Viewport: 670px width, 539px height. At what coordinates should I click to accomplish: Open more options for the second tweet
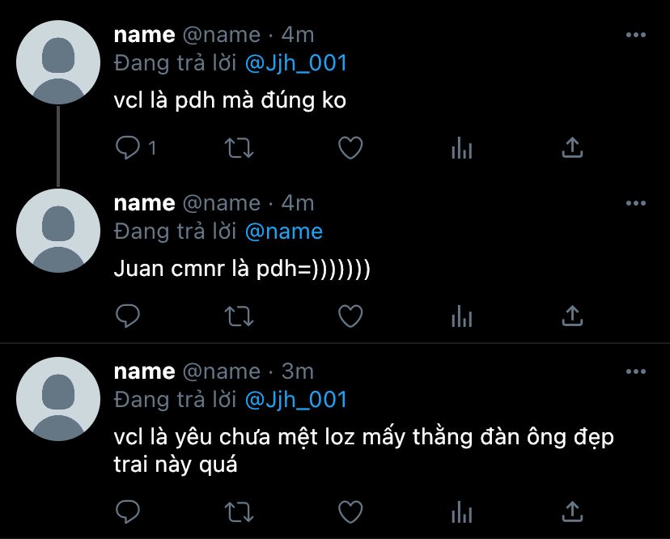click(x=636, y=203)
